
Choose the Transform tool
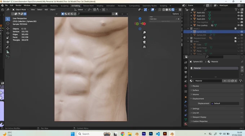(x=8, y=42)
